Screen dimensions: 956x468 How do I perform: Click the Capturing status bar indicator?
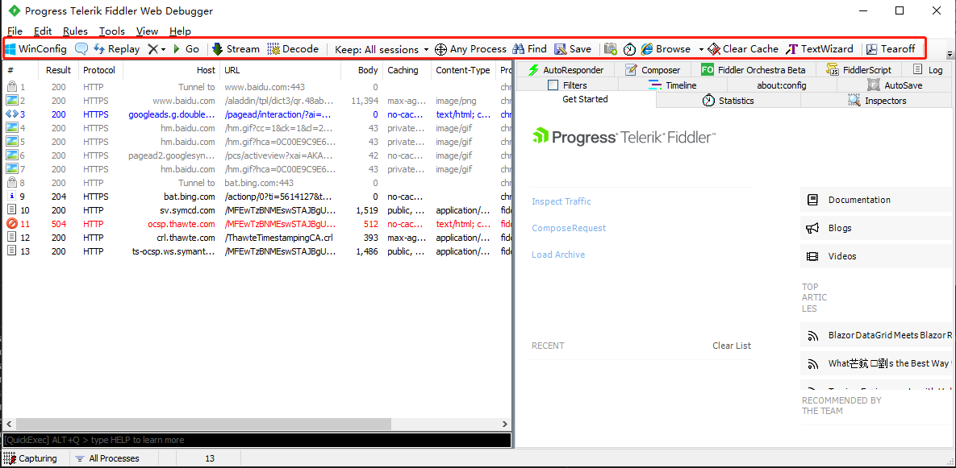click(31, 458)
